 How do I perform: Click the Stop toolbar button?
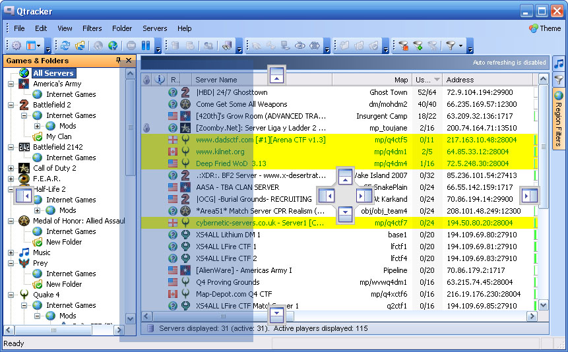(131, 45)
